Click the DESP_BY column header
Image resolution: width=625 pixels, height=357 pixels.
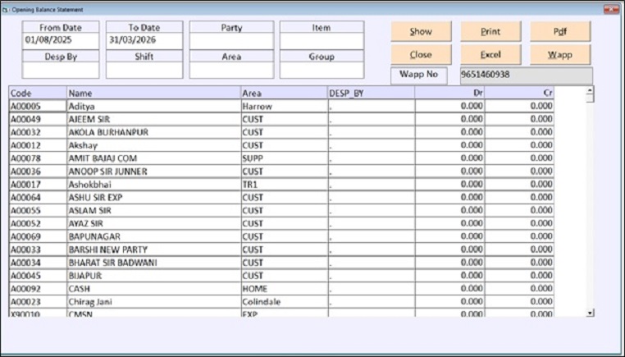[x=371, y=93]
